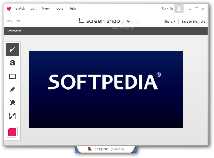Click the screen snap label
This screenshot has width=214, height=158.
click(x=103, y=21)
